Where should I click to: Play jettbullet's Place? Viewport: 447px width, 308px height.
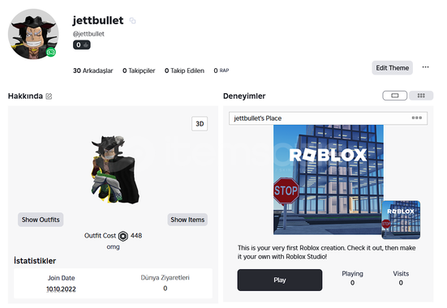click(280, 280)
